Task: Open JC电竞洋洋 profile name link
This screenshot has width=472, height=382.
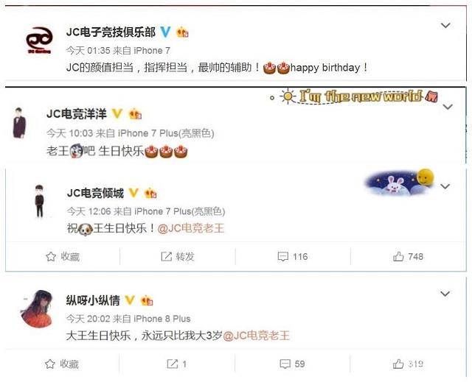Action: pos(77,114)
